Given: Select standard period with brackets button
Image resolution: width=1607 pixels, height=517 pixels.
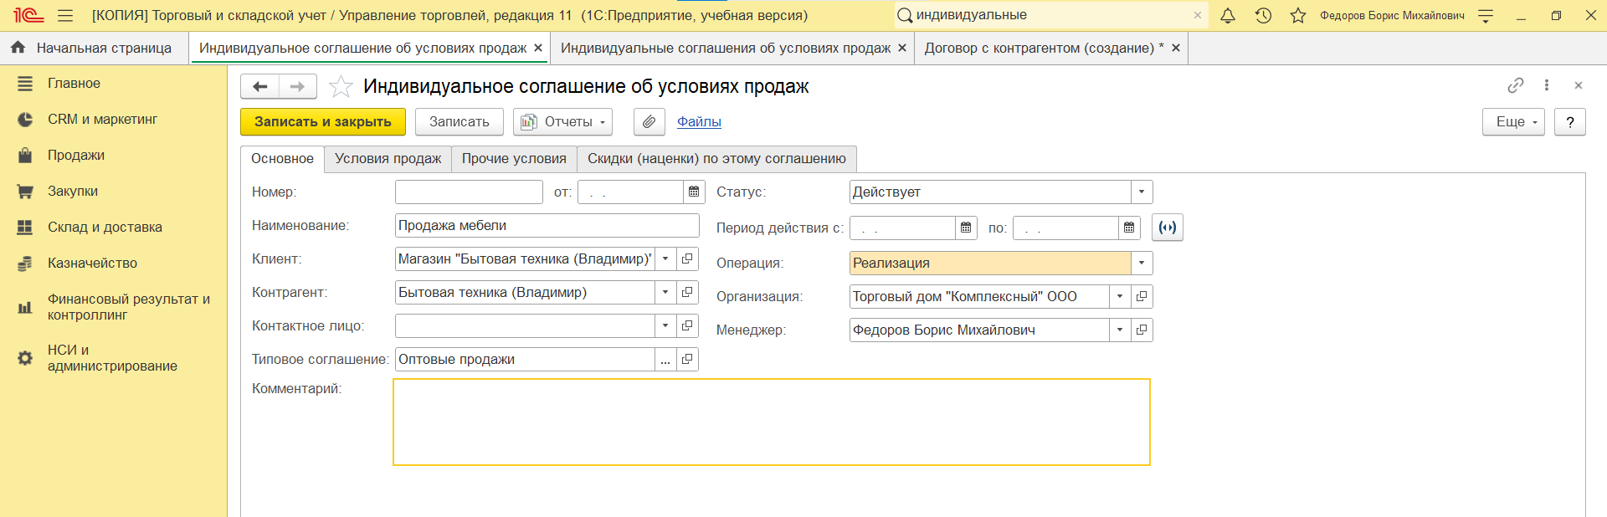Looking at the screenshot, I should (x=1168, y=228).
